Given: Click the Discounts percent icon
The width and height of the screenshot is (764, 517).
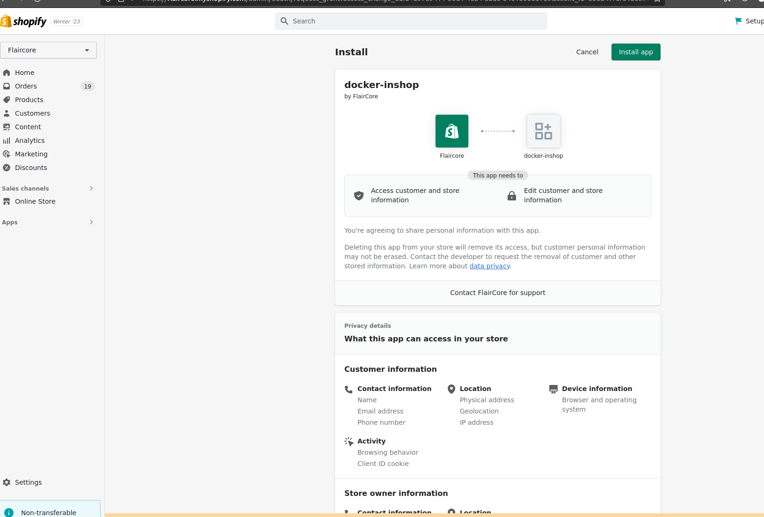Looking at the screenshot, I should 7,168.
